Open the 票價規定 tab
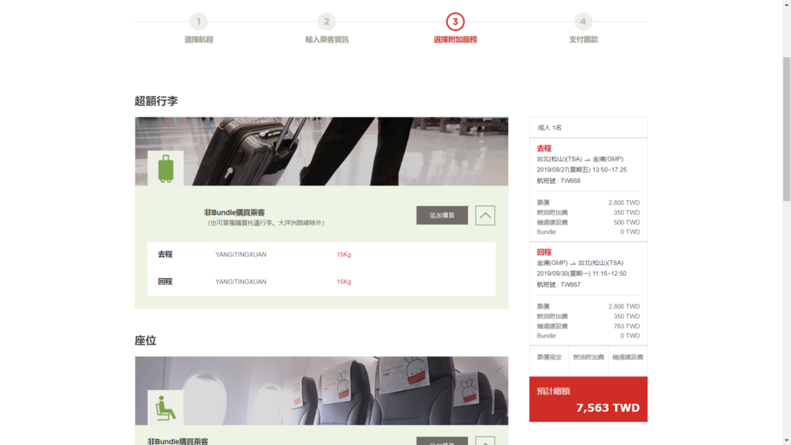The width and height of the screenshot is (791, 445). click(549, 357)
